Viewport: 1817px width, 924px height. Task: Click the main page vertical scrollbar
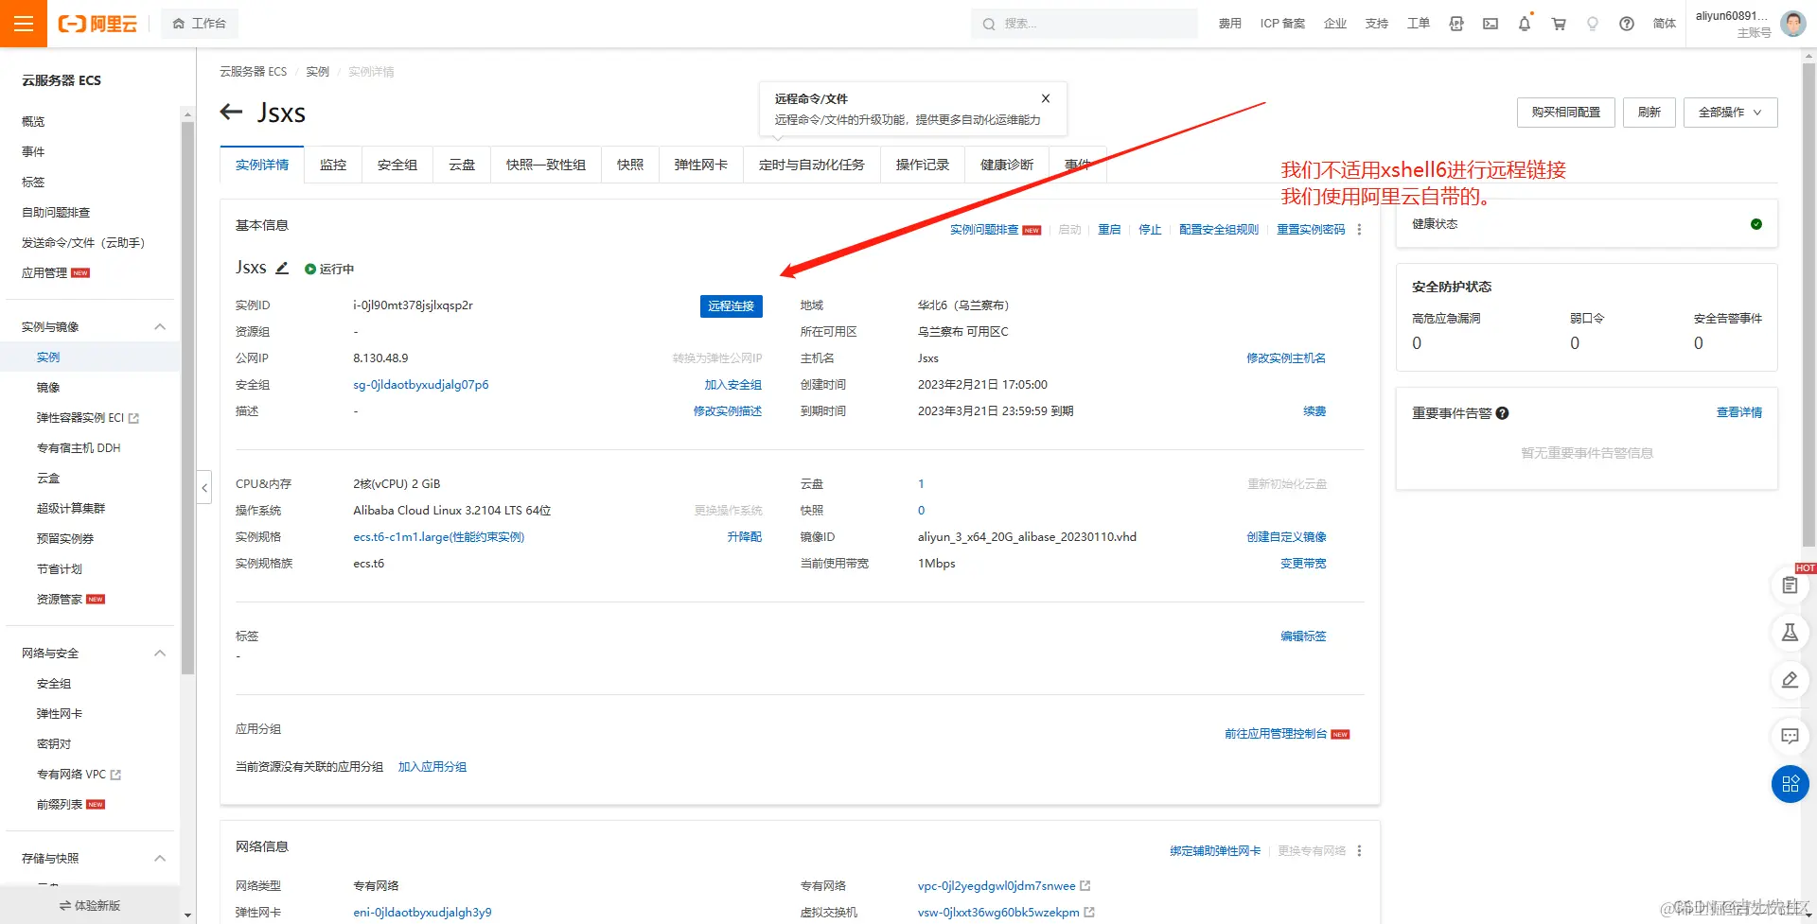pyautogui.click(x=1808, y=304)
